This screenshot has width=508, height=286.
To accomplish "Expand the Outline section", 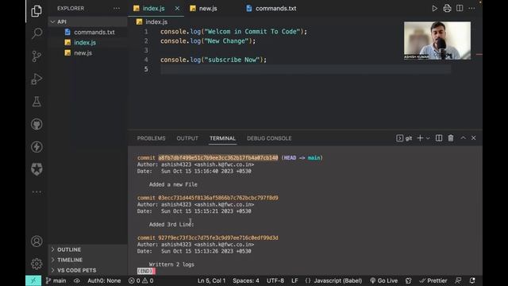I will [x=87, y=249].
